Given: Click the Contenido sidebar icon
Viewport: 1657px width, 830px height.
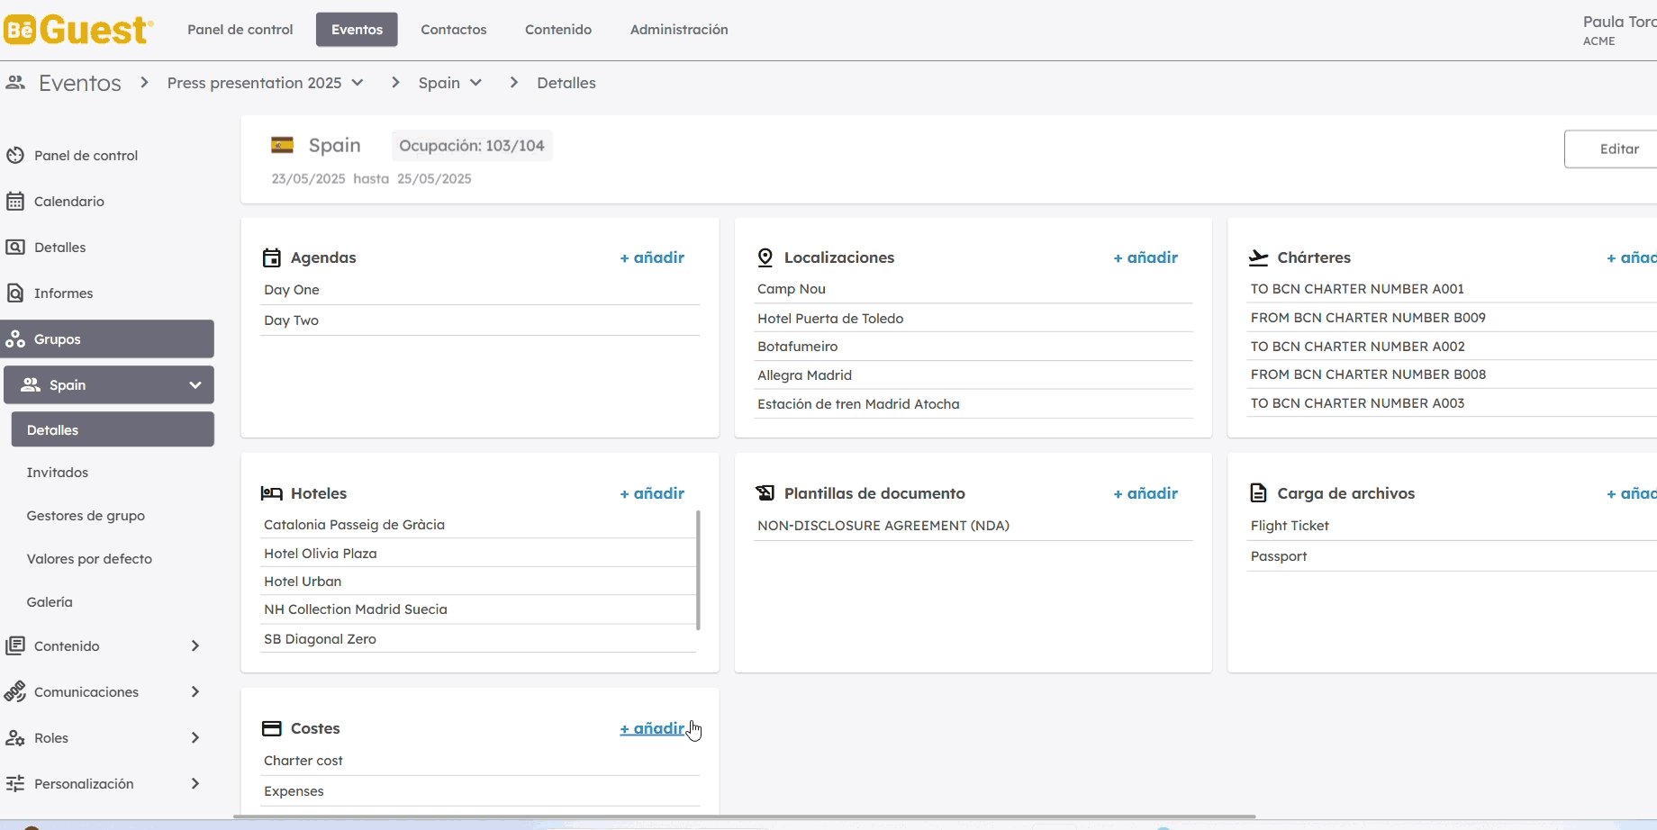Looking at the screenshot, I should pyautogui.click(x=15, y=645).
